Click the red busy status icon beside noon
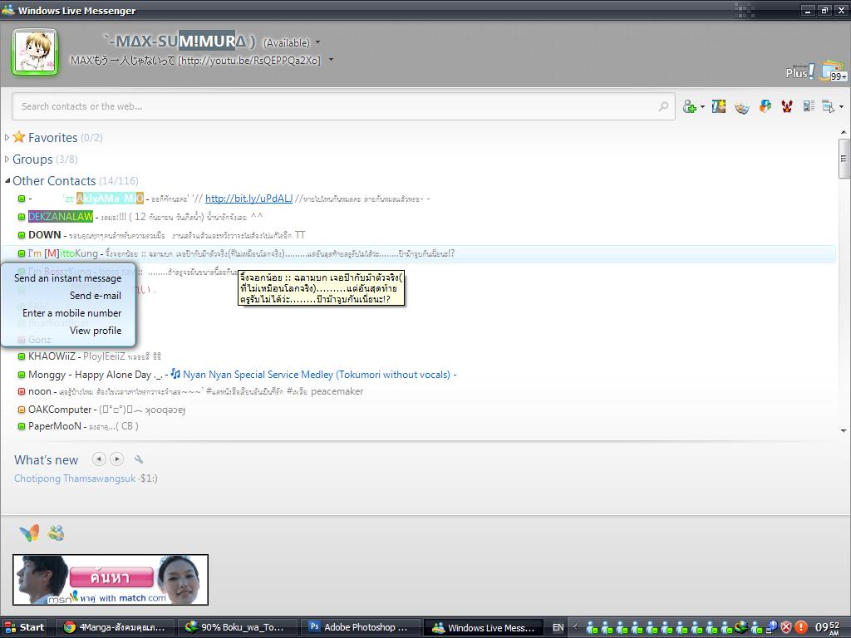 point(22,392)
